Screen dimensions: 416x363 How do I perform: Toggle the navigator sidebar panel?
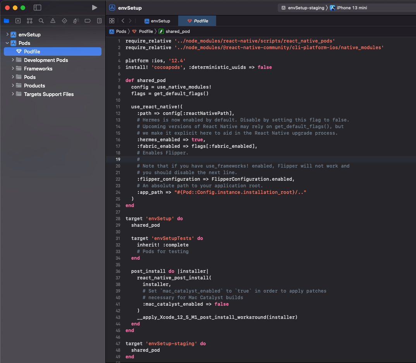click(x=38, y=8)
